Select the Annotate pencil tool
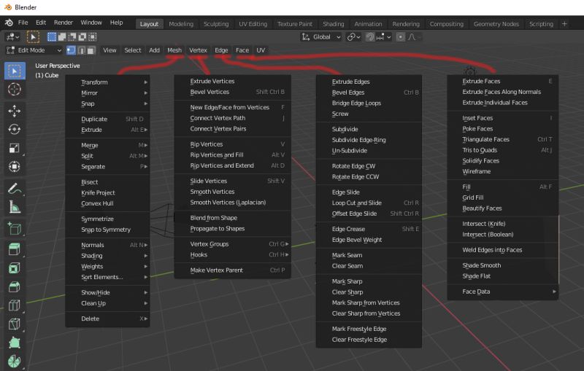Screen dimensions: 584x371 point(15,189)
